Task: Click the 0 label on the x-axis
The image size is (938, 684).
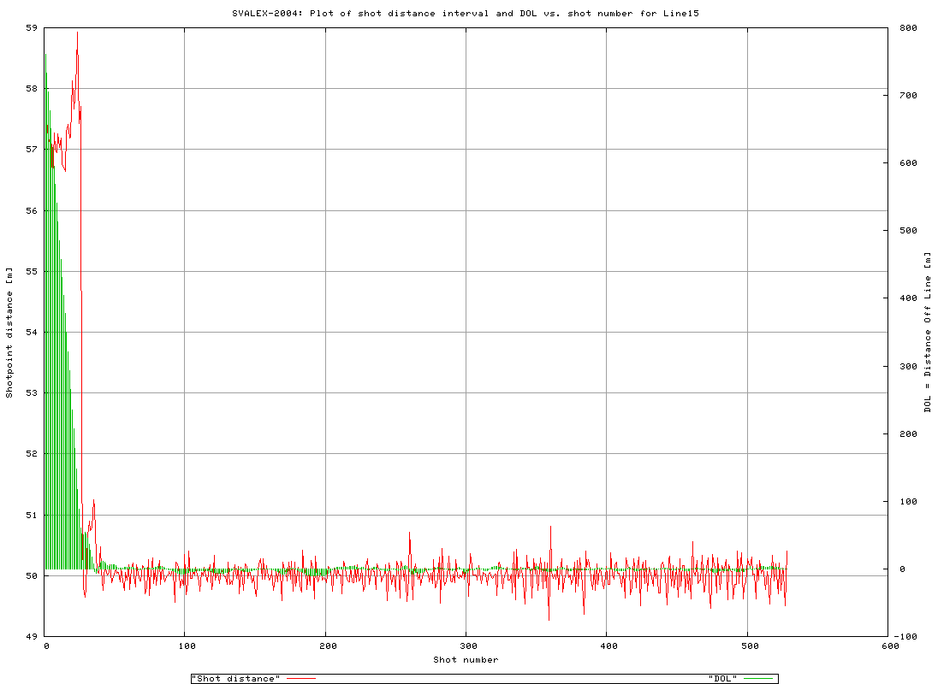Action: (x=47, y=646)
